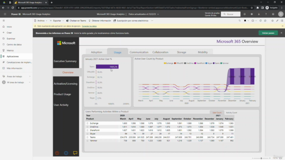
Task: Switch to the Adoption tab
Action: (x=97, y=52)
